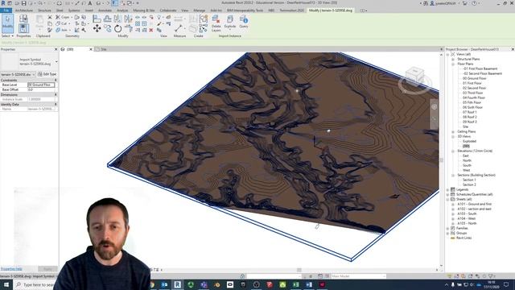Select the East elevation in browser
This screenshot has width=515, height=290.
pos(466,155)
